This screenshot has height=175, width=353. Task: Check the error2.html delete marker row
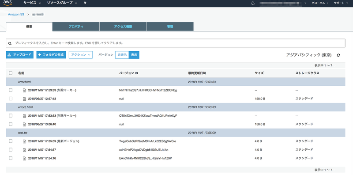11,115
